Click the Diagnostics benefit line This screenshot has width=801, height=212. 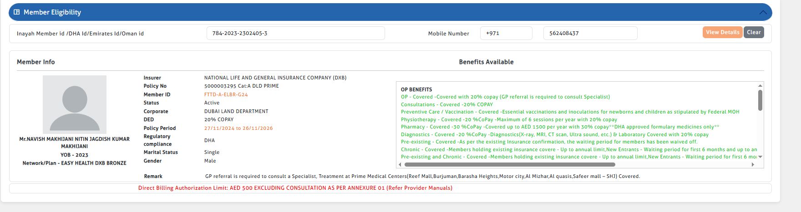pyautogui.click(x=555, y=134)
